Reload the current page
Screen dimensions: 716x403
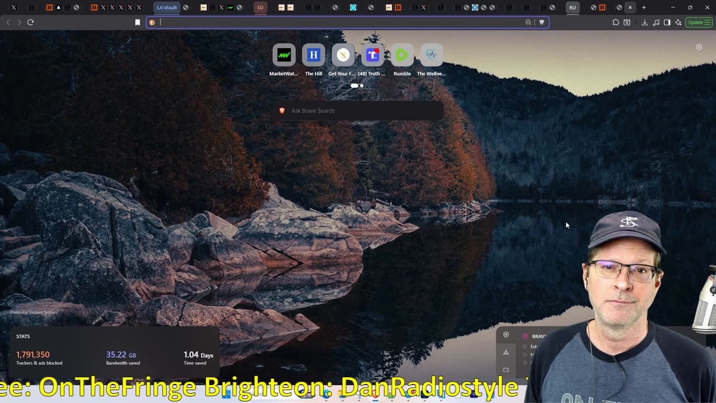[30, 22]
